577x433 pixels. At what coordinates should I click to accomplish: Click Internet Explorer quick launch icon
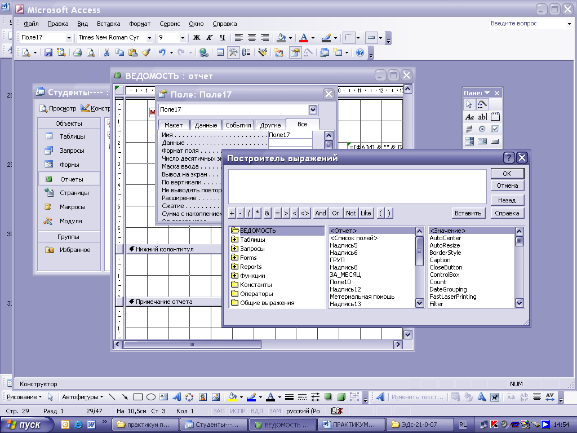point(78,425)
